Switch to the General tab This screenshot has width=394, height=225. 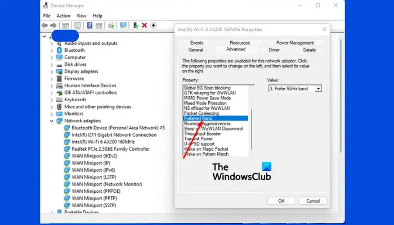tap(196, 49)
